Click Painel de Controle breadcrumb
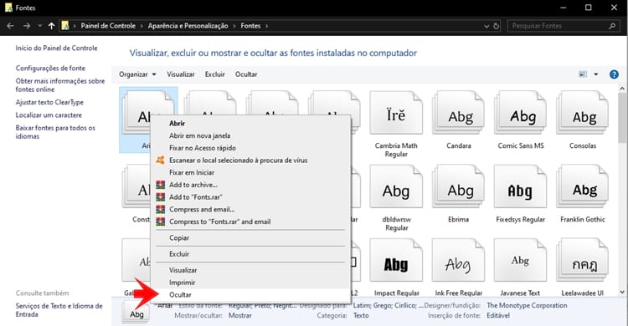 point(108,26)
